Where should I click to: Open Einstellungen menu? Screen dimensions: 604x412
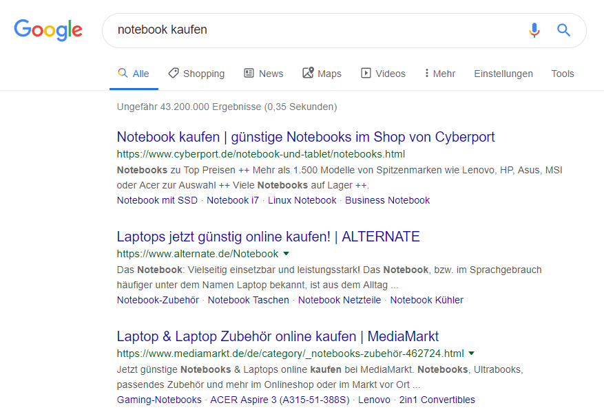503,74
